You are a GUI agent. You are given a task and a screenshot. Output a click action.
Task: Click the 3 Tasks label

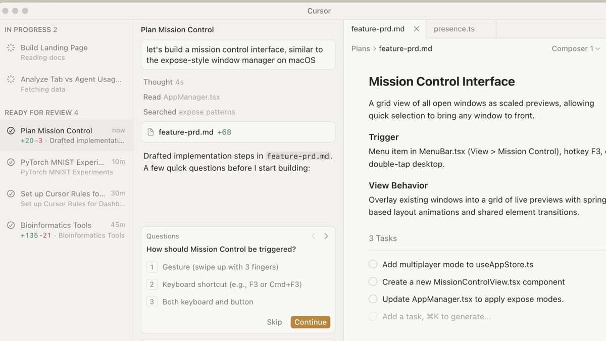(383, 238)
